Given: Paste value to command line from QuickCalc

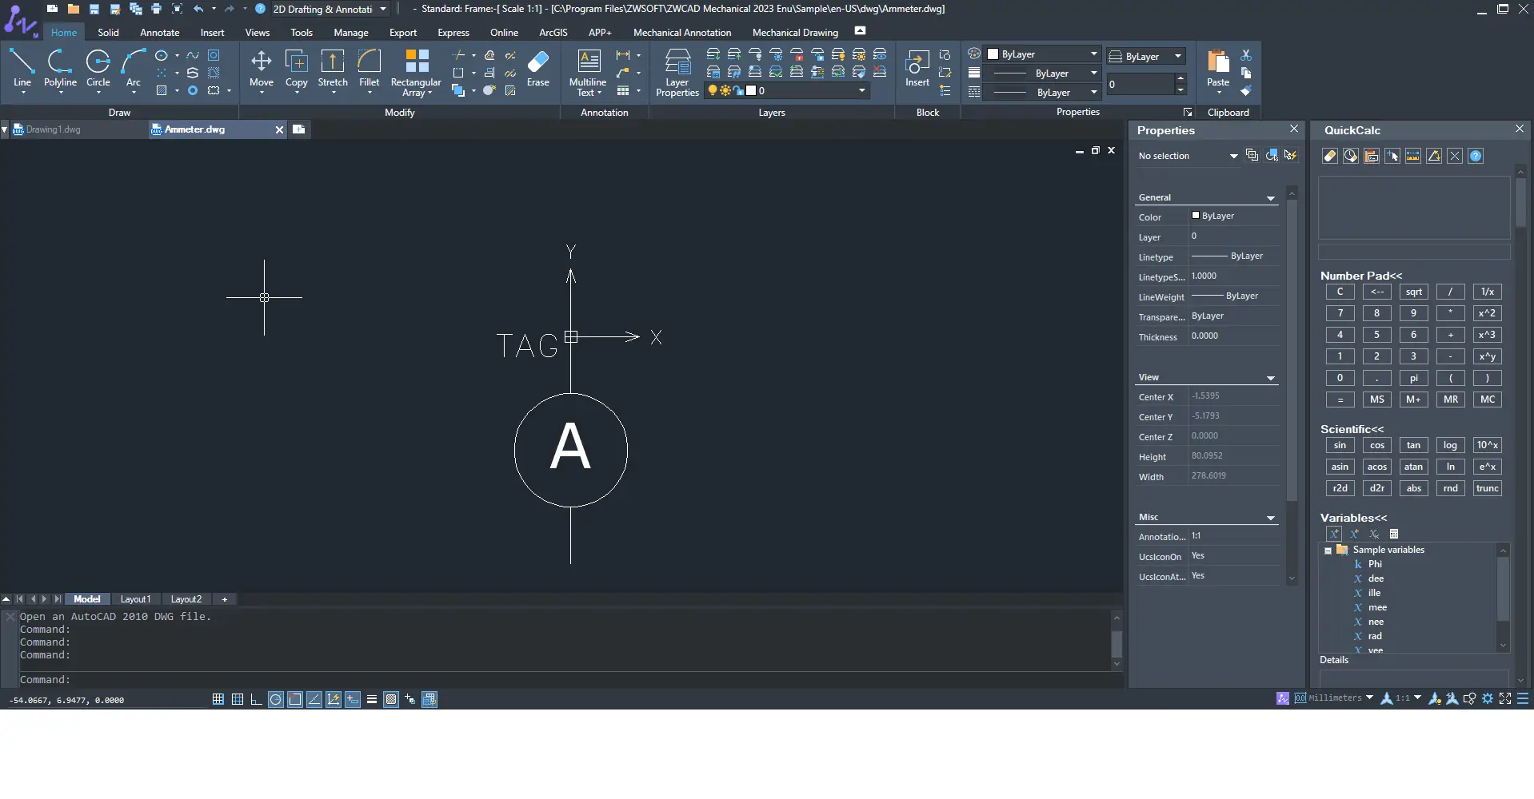Looking at the screenshot, I should 1372,156.
